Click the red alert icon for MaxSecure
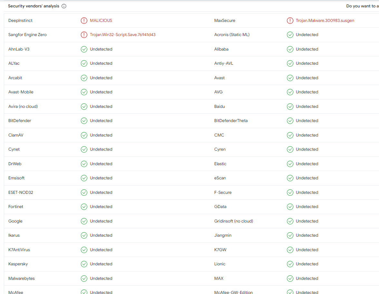 point(290,21)
